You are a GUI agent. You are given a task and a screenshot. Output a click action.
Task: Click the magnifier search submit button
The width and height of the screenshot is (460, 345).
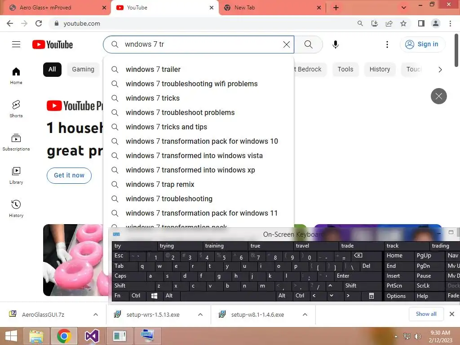tap(308, 44)
